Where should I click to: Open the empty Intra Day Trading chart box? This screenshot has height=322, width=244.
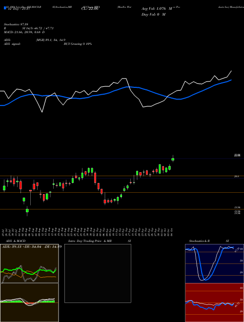tap(98, 273)
